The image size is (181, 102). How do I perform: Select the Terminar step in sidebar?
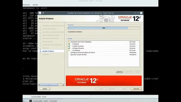(46, 54)
